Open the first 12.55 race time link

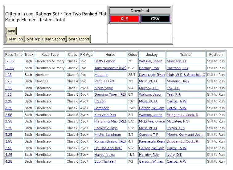coord(9,61)
